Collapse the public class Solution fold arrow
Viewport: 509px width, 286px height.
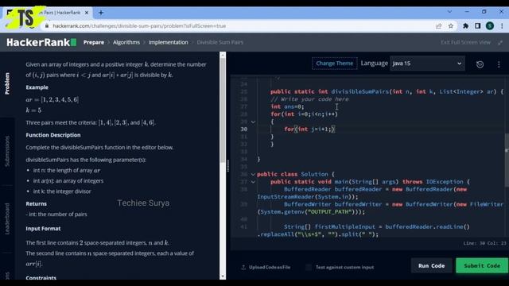click(x=253, y=175)
